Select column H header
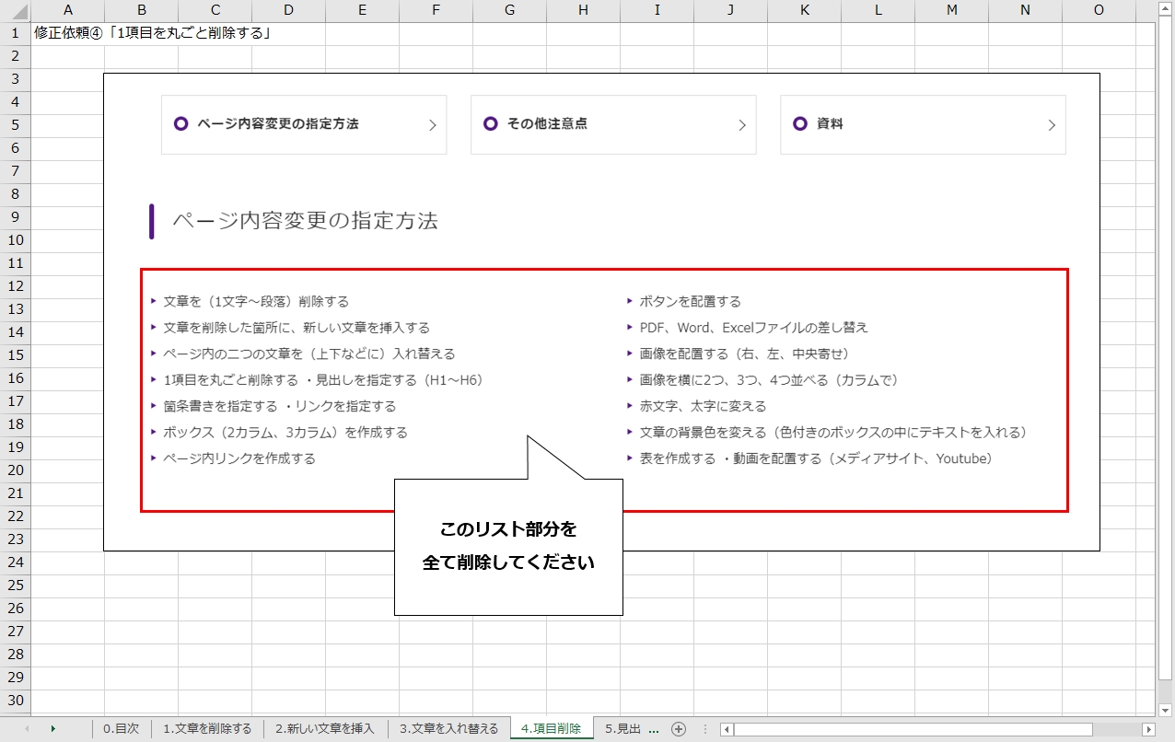Screen dimensions: 1175x742 (583, 11)
